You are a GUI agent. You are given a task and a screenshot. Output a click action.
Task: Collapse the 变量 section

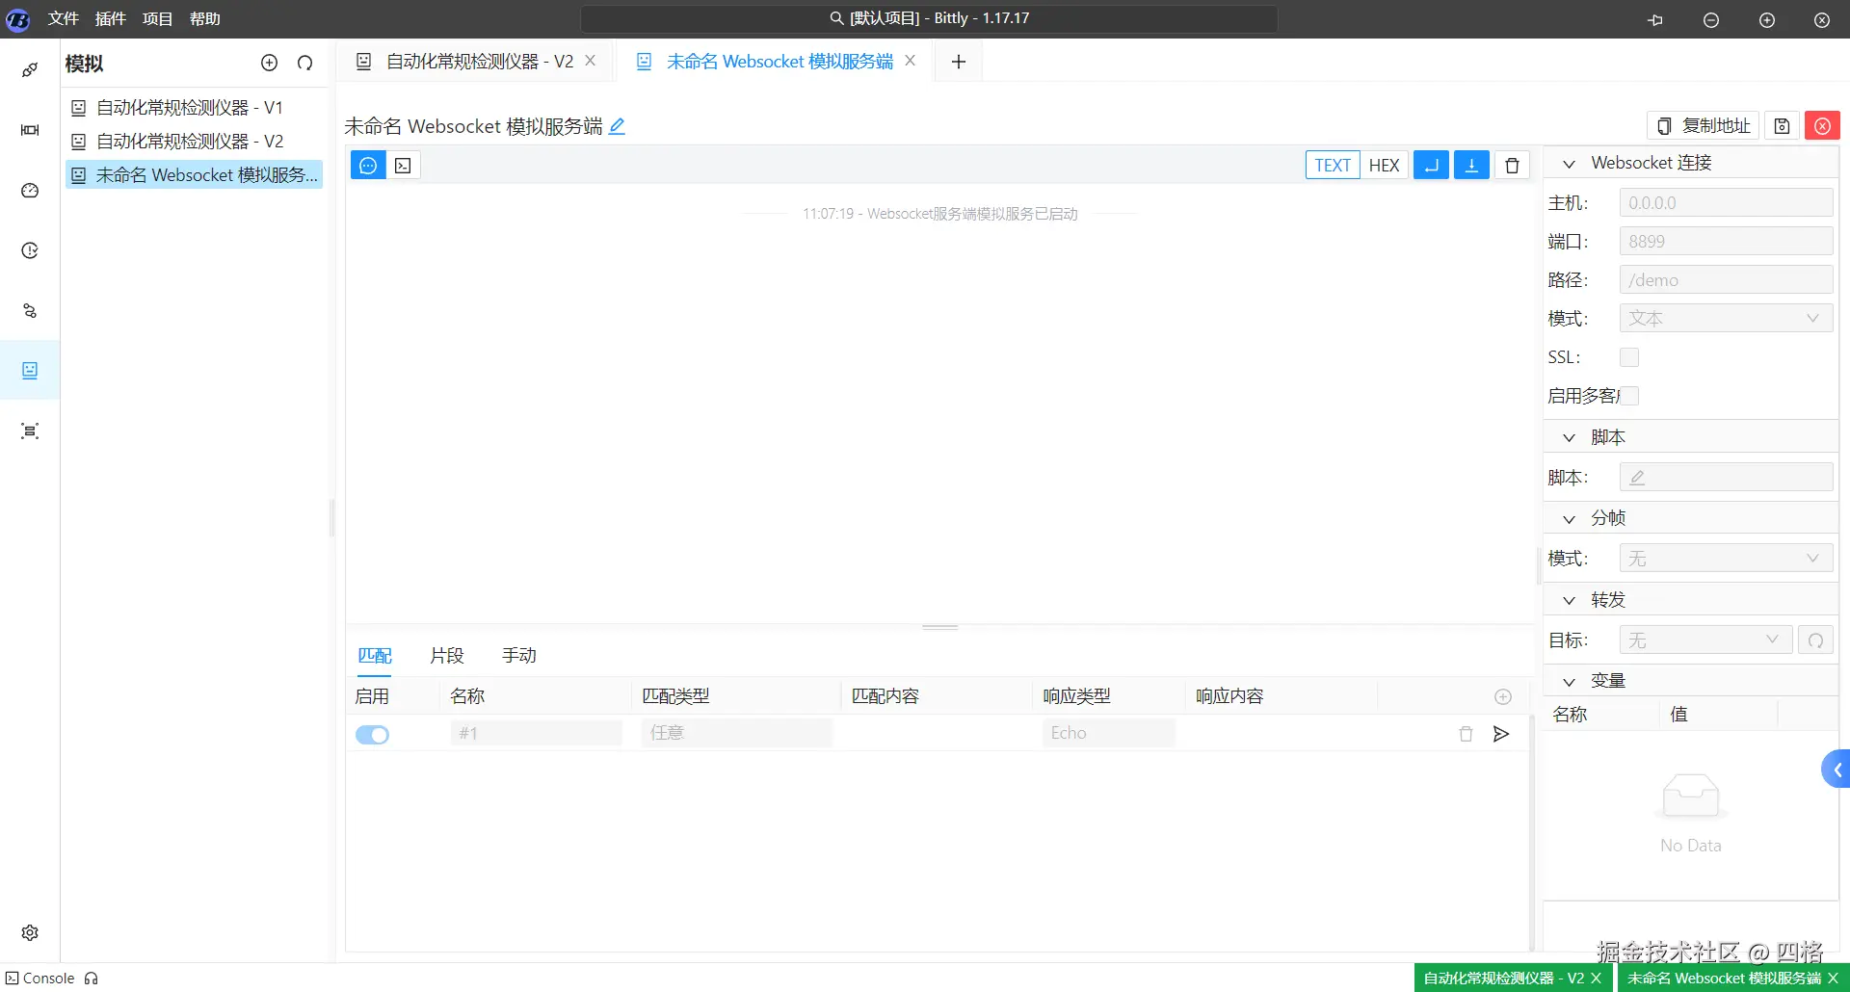1569,682
